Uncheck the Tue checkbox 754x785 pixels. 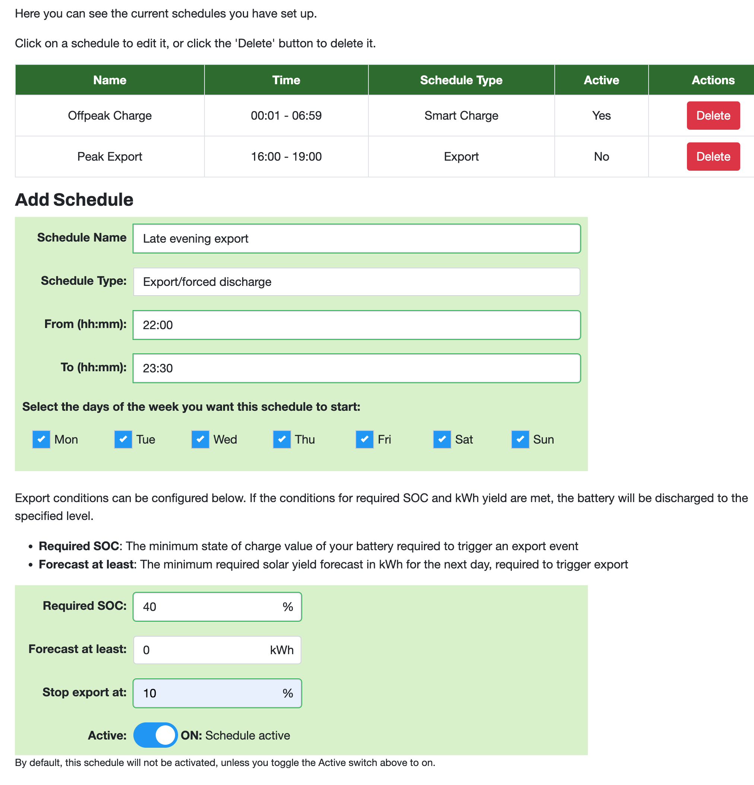pos(123,439)
